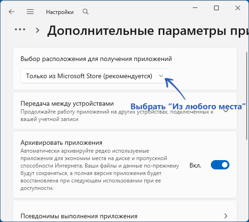Close the Settings window
The image size is (249, 222).
[x=238, y=8]
